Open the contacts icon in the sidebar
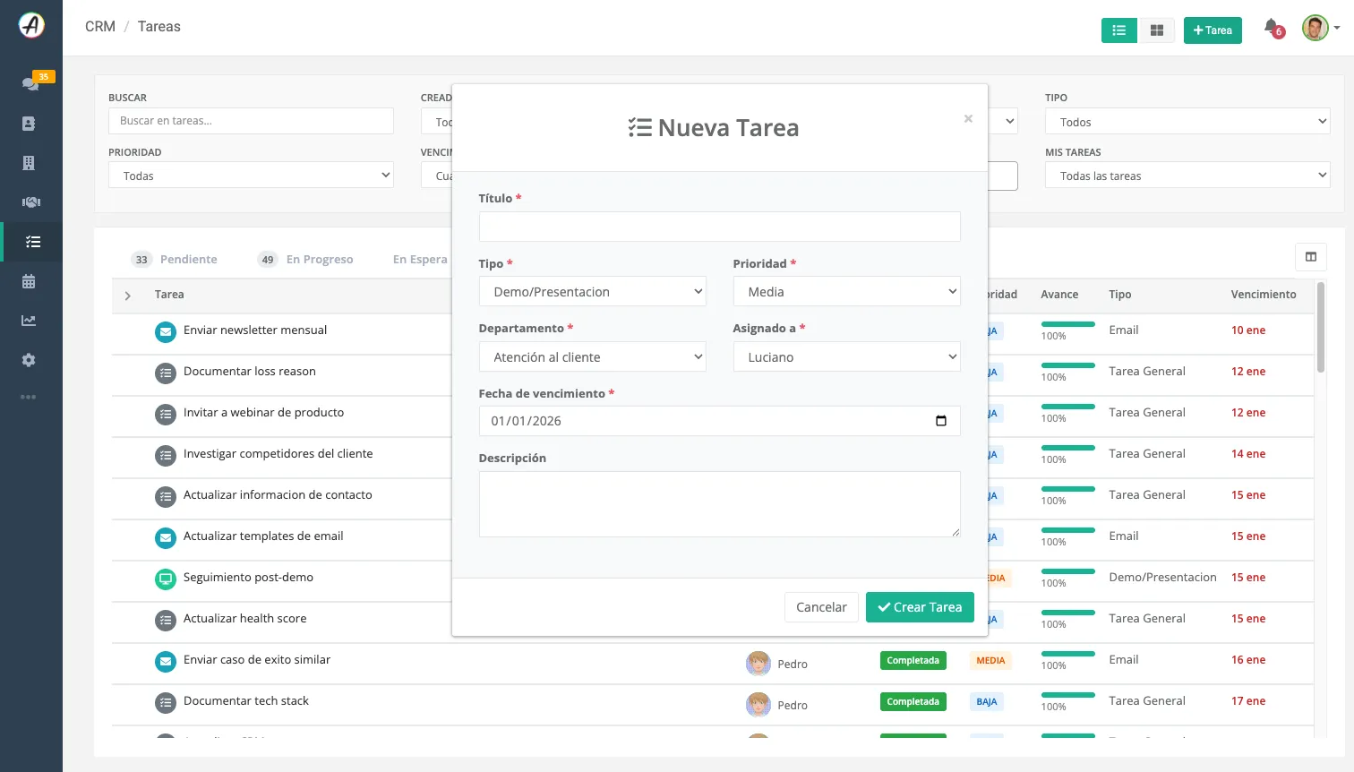The height and width of the screenshot is (772, 1354). 29,124
